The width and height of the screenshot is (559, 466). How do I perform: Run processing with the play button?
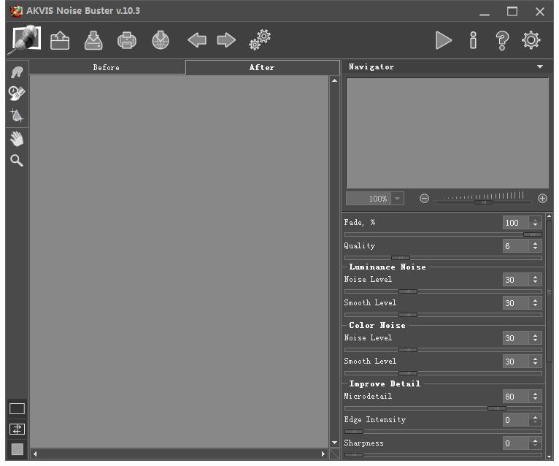tap(444, 40)
